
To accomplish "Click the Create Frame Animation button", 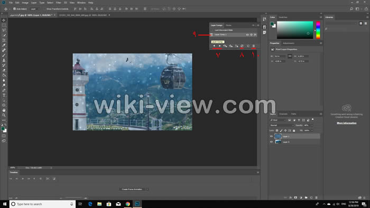I will coord(132,189).
